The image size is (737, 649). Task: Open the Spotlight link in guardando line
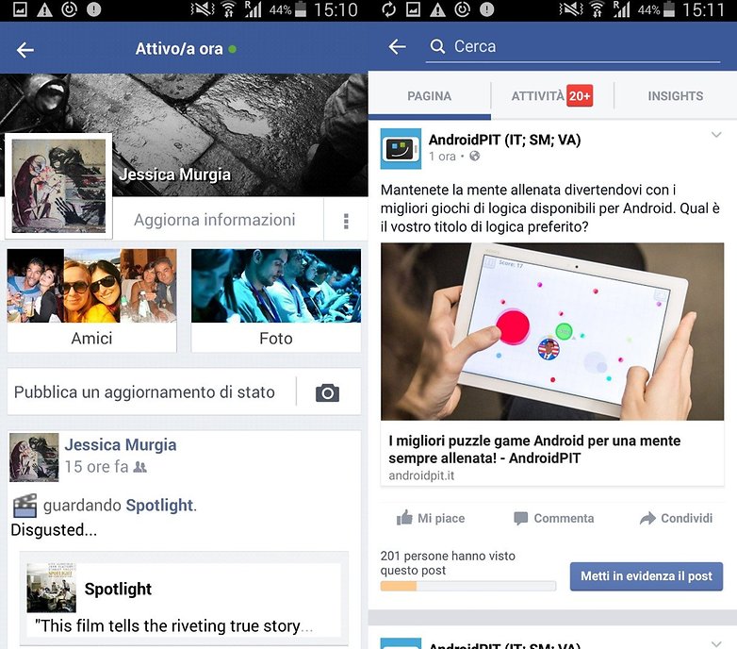[x=159, y=505]
